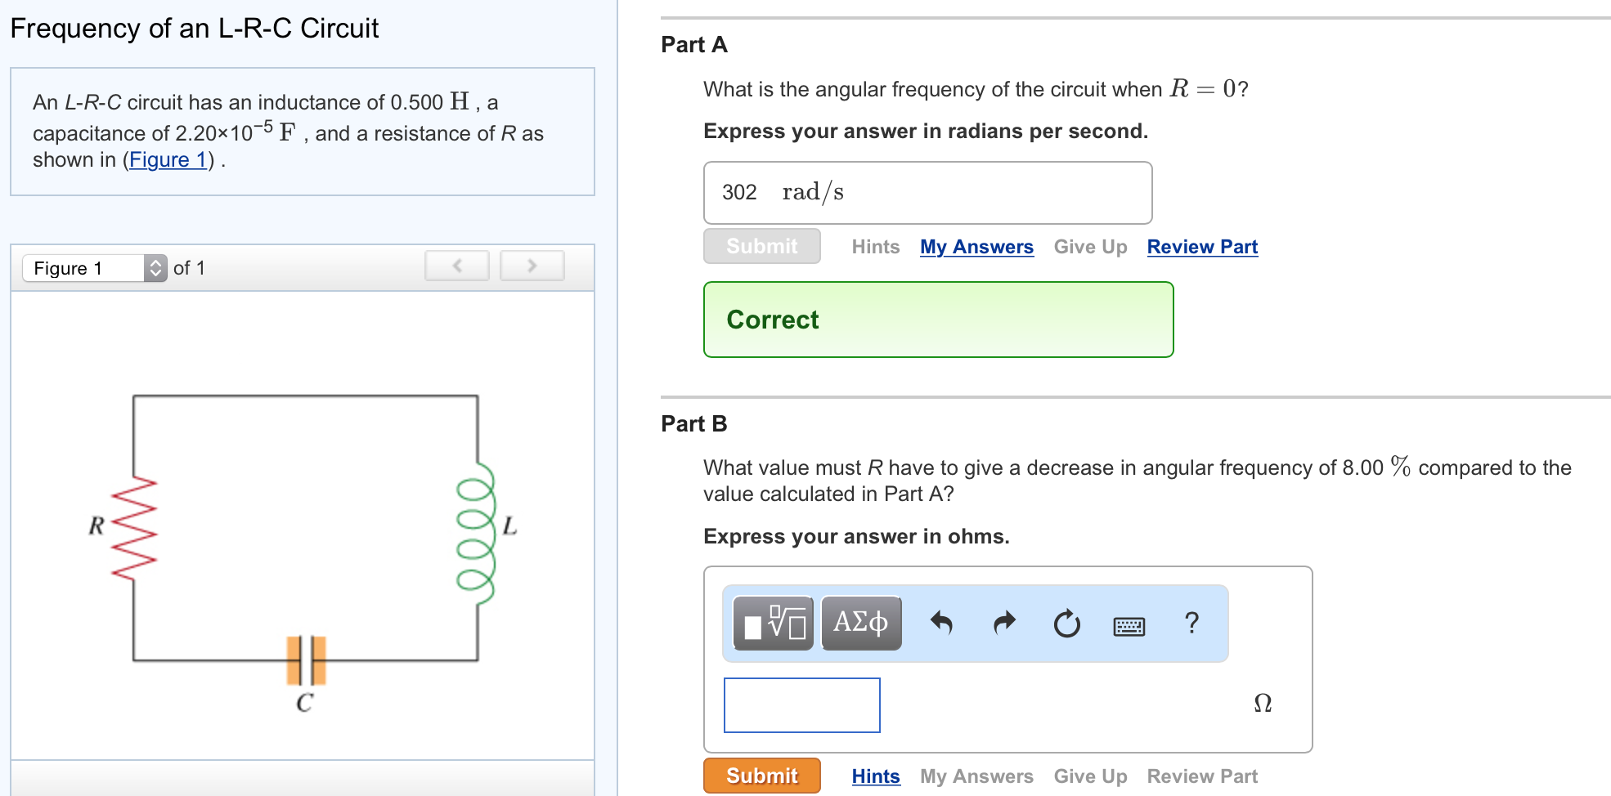Open the math templates (fraction/root) tool
This screenshot has width=1611, height=796.
[x=773, y=624]
